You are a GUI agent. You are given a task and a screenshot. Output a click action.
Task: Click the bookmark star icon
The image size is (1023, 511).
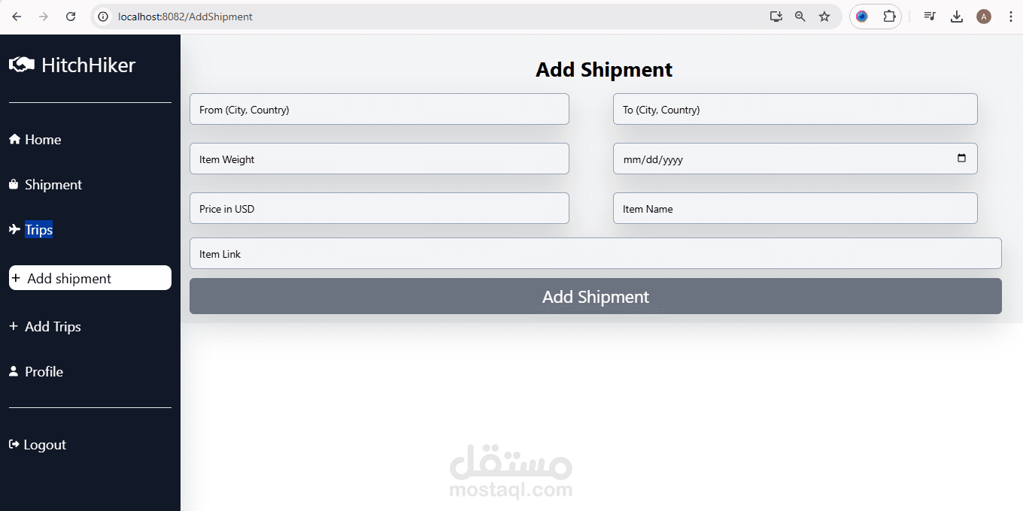point(824,17)
